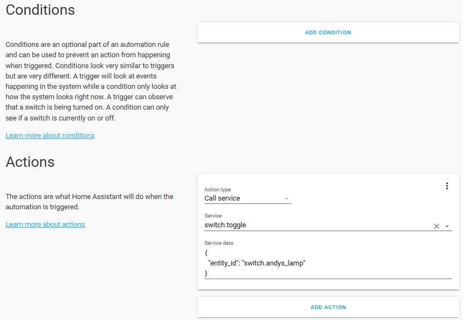Viewport: 463px width, 320px height.
Task: Click the Actions section heading
Action: point(30,162)
